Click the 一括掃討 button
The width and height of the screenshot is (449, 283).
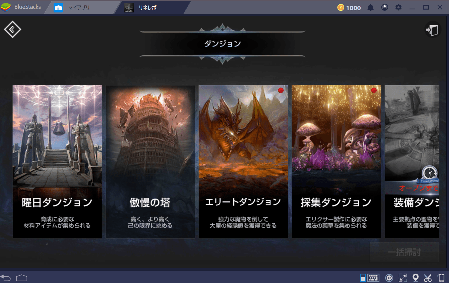[404, 252]
